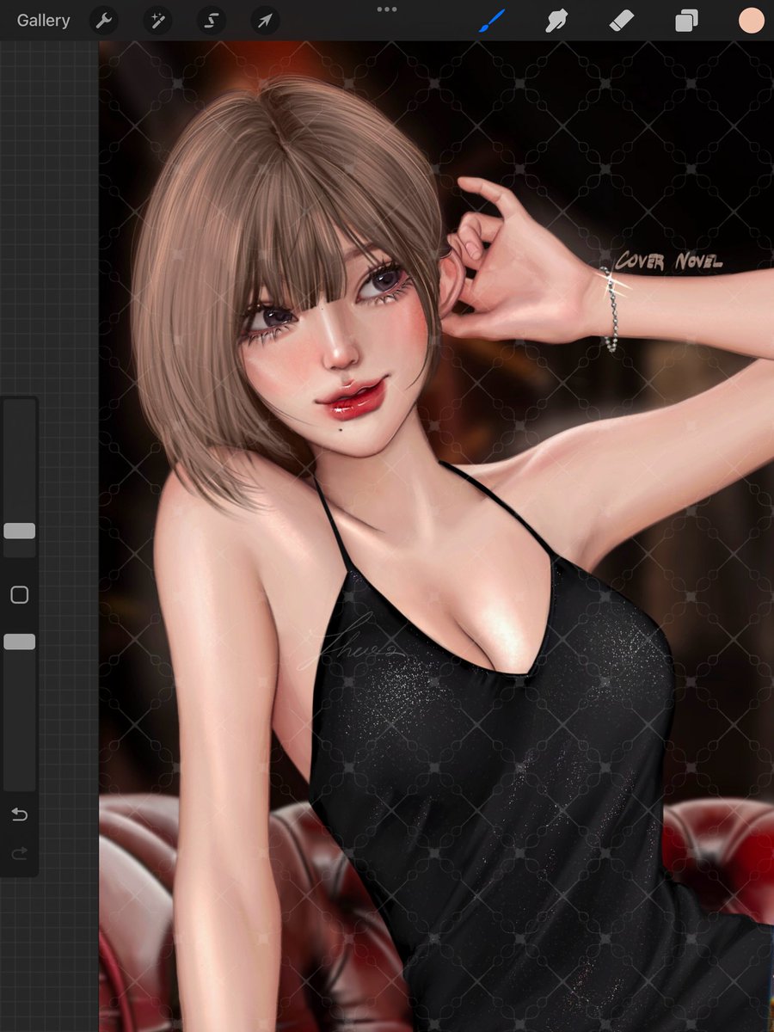This screenshot has height=1032, width=774.
Task: Open the active color swatch
Action: pyautogui.click(x=751, y=21)
